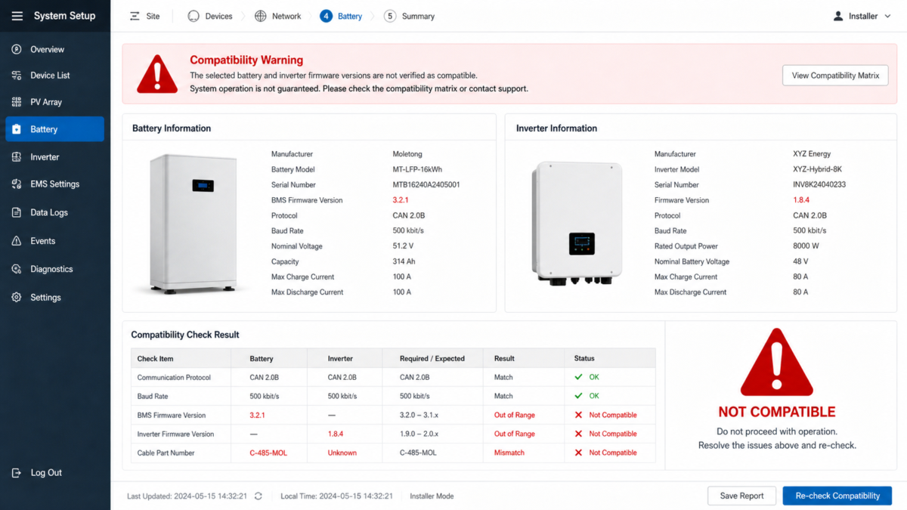
Task: Click the EMS Settings sidebar icon
Action: 16,184
